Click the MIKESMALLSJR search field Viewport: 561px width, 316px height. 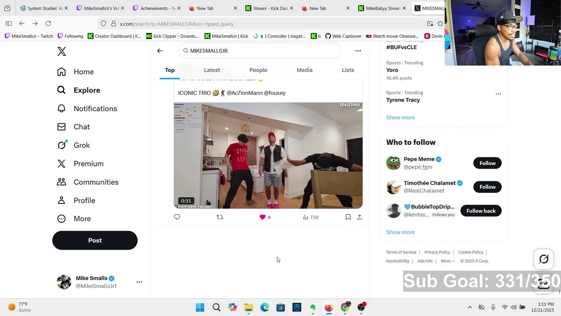tap(259, 51)
